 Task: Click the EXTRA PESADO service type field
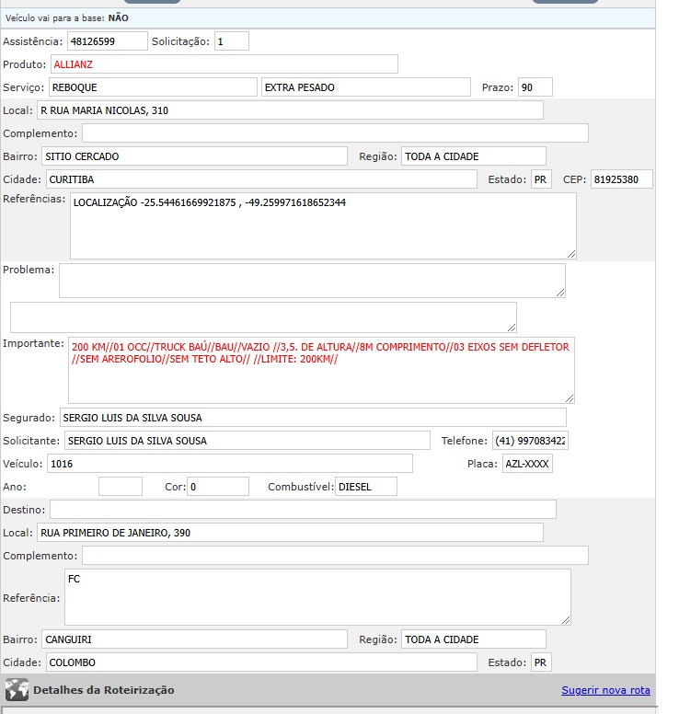pos(365,87)
